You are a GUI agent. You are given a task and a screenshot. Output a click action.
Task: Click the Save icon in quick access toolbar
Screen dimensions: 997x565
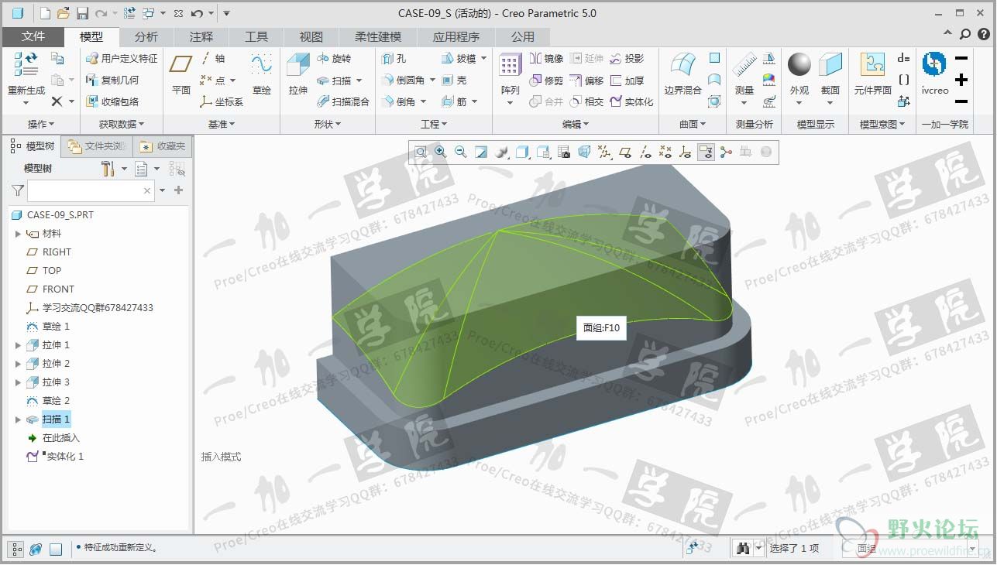pos(82,13)
